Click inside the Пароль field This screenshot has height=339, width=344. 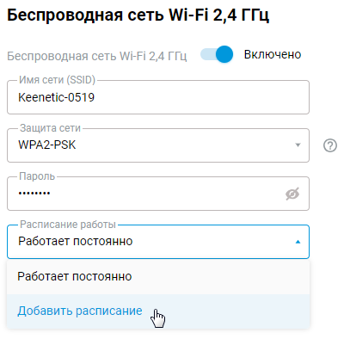click(x=158, y=194)
